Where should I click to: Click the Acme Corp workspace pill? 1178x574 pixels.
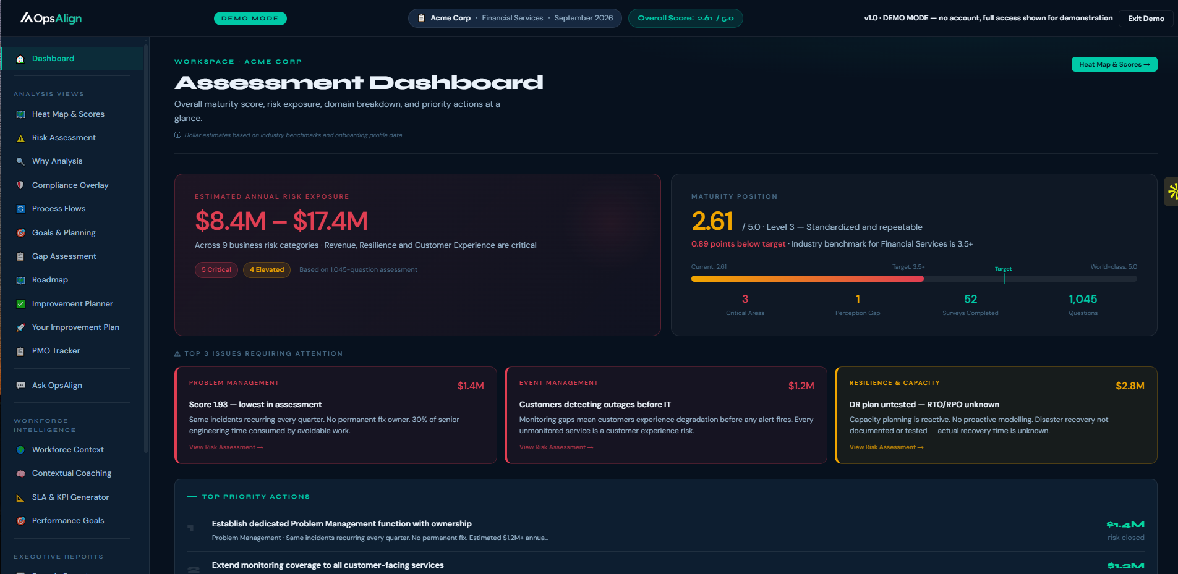[516, 18]
